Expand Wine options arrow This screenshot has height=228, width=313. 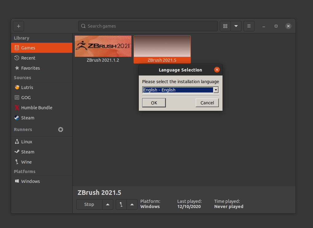[132, 204]
